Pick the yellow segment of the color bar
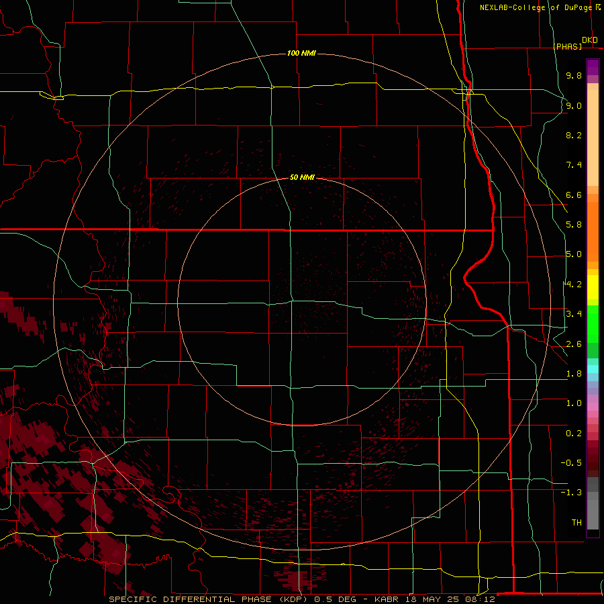 593,287
